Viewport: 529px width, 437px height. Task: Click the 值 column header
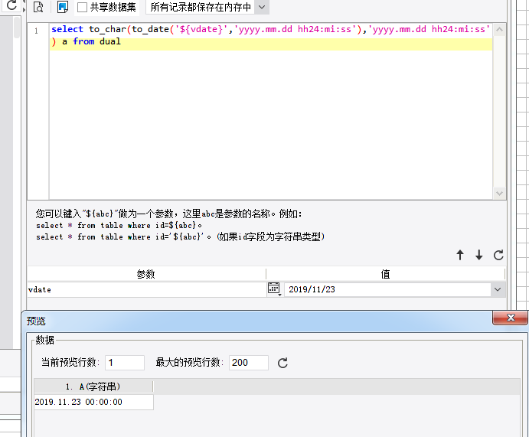click(x=385, y=274)
